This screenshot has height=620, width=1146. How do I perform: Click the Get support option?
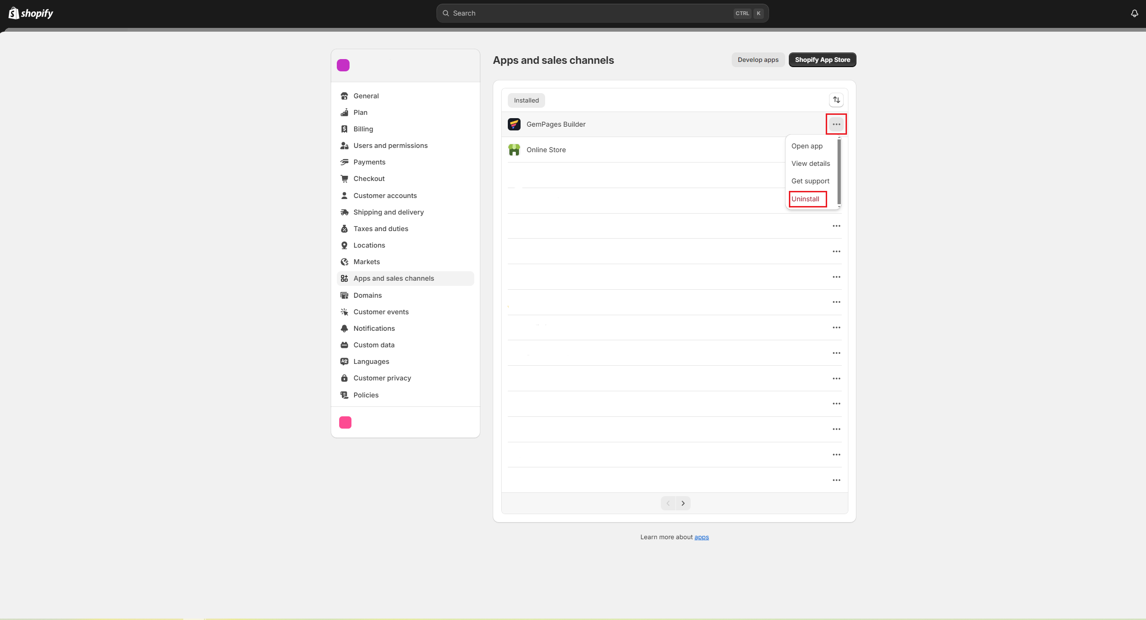tap(810, 181)
